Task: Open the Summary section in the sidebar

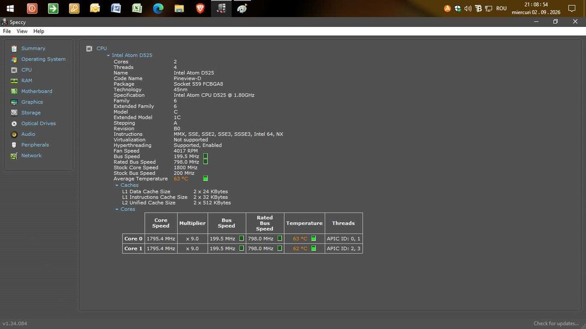Action: (x=33, y=48)
